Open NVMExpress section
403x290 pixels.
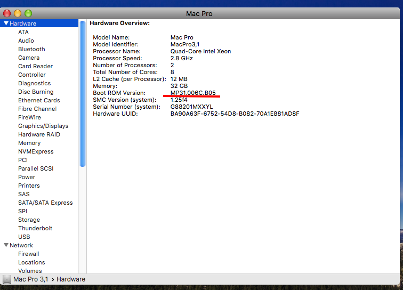[x=36, y=151]
